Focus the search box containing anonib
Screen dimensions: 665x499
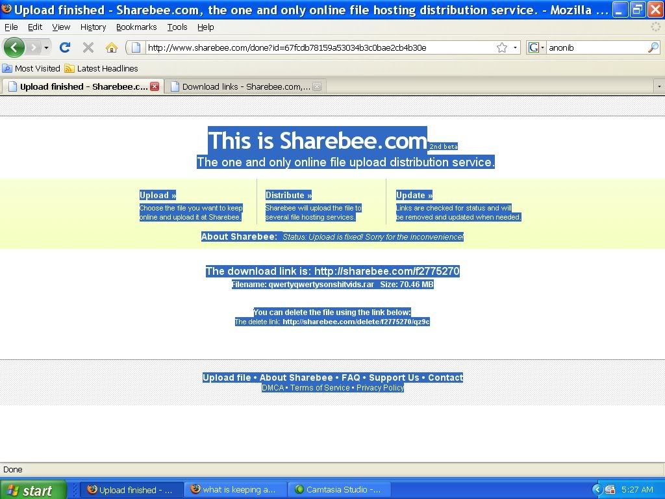tap(597, 47)
